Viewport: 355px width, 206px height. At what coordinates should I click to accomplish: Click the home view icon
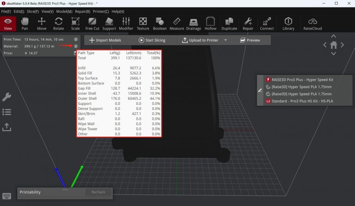[x=333, y=45]
